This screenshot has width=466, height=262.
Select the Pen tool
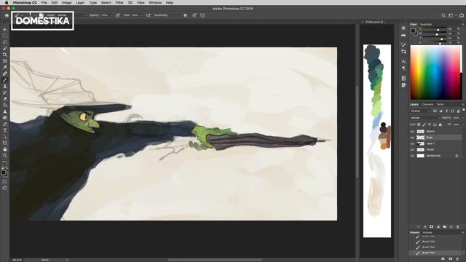[5, 124]
